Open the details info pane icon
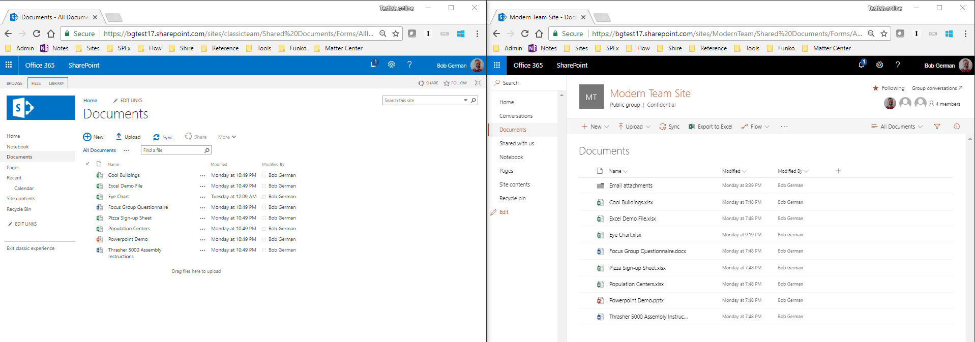Image resolution: width=975 pixels, height=342 pixels. pyautogui.click(x=957, y=127)
